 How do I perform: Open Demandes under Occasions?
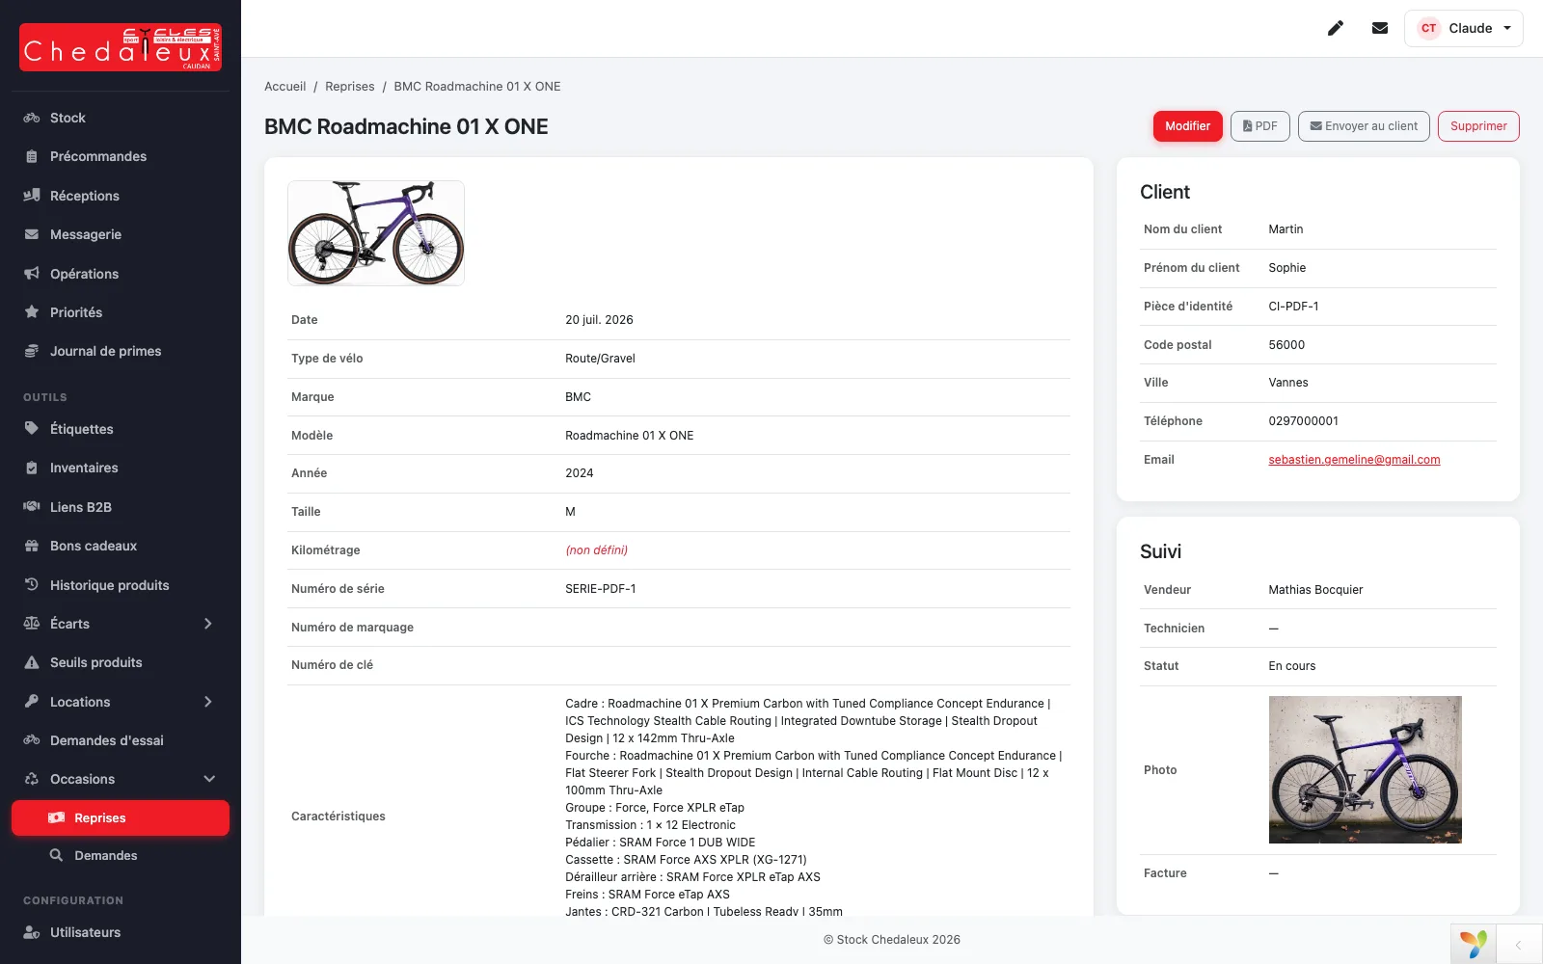click(x=121, y=855)
